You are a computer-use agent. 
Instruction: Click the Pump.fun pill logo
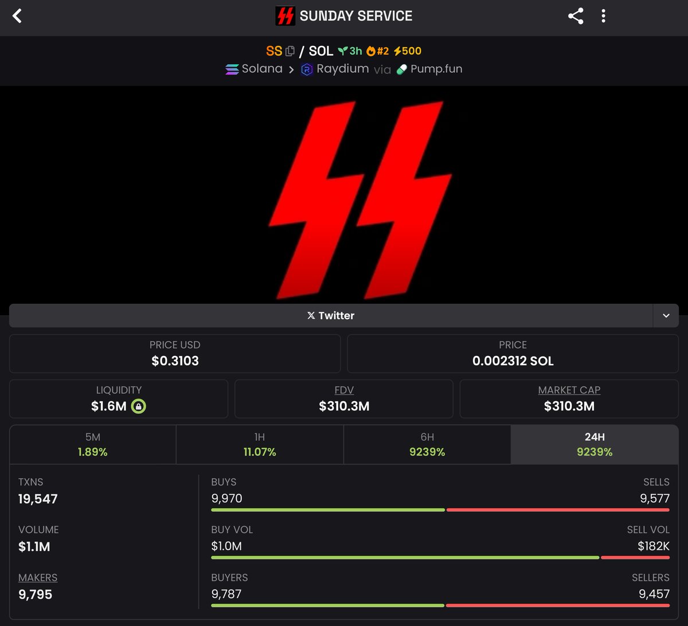coord(402,69)
